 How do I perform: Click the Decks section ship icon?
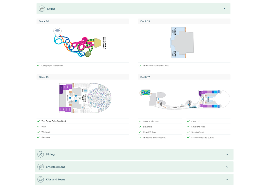pyautogui.click(x=42, y=9)
